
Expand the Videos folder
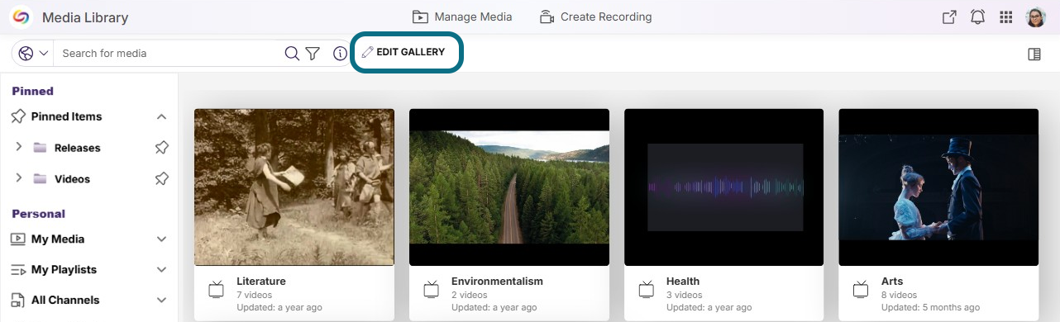(x=19, y=178)
